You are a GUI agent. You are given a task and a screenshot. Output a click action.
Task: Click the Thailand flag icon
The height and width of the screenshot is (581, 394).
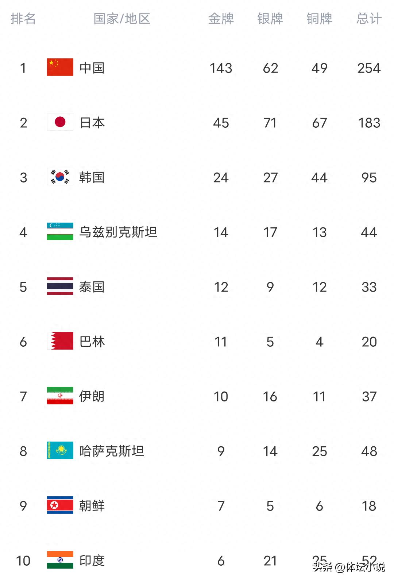click(x=60, y=286)
